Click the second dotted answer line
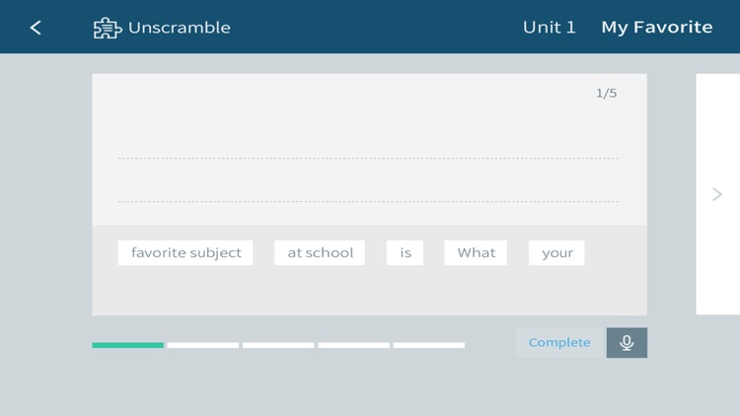 [x=368, y=201]
